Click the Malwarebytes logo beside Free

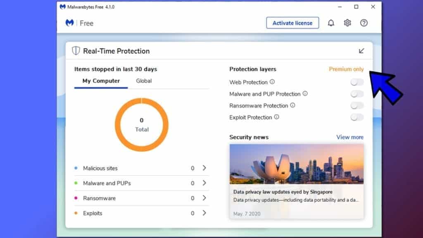69,23
